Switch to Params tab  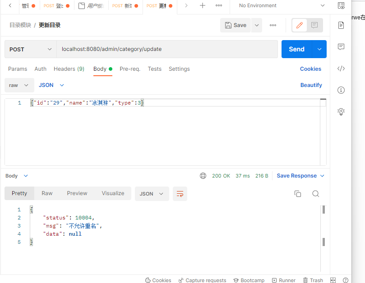(18, 69)
